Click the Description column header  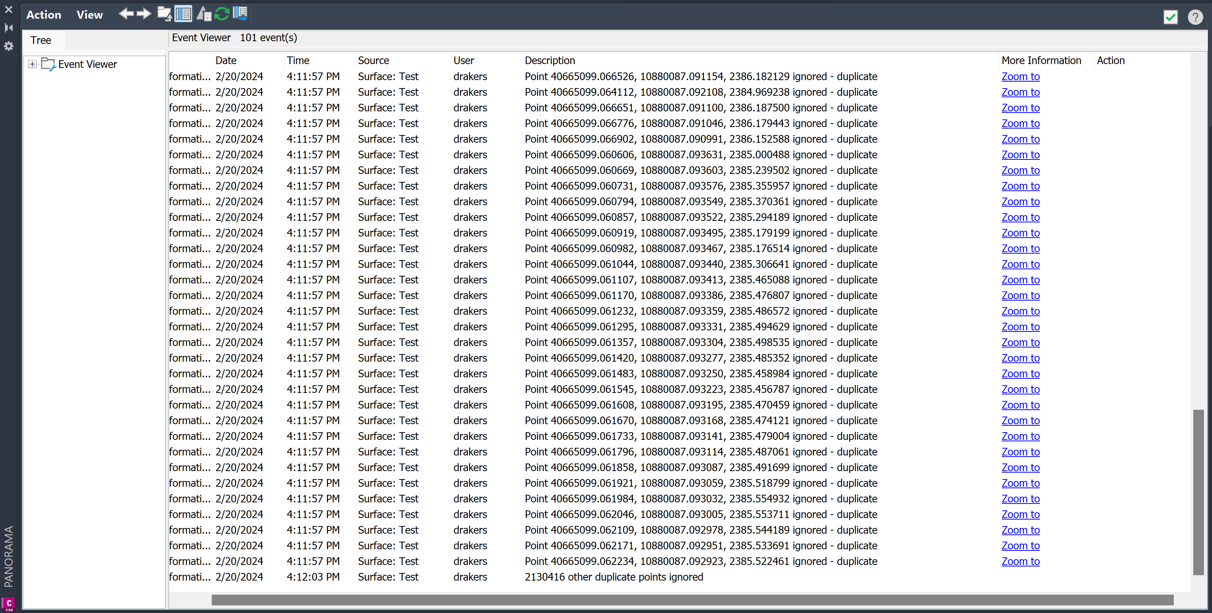[550, 61]
